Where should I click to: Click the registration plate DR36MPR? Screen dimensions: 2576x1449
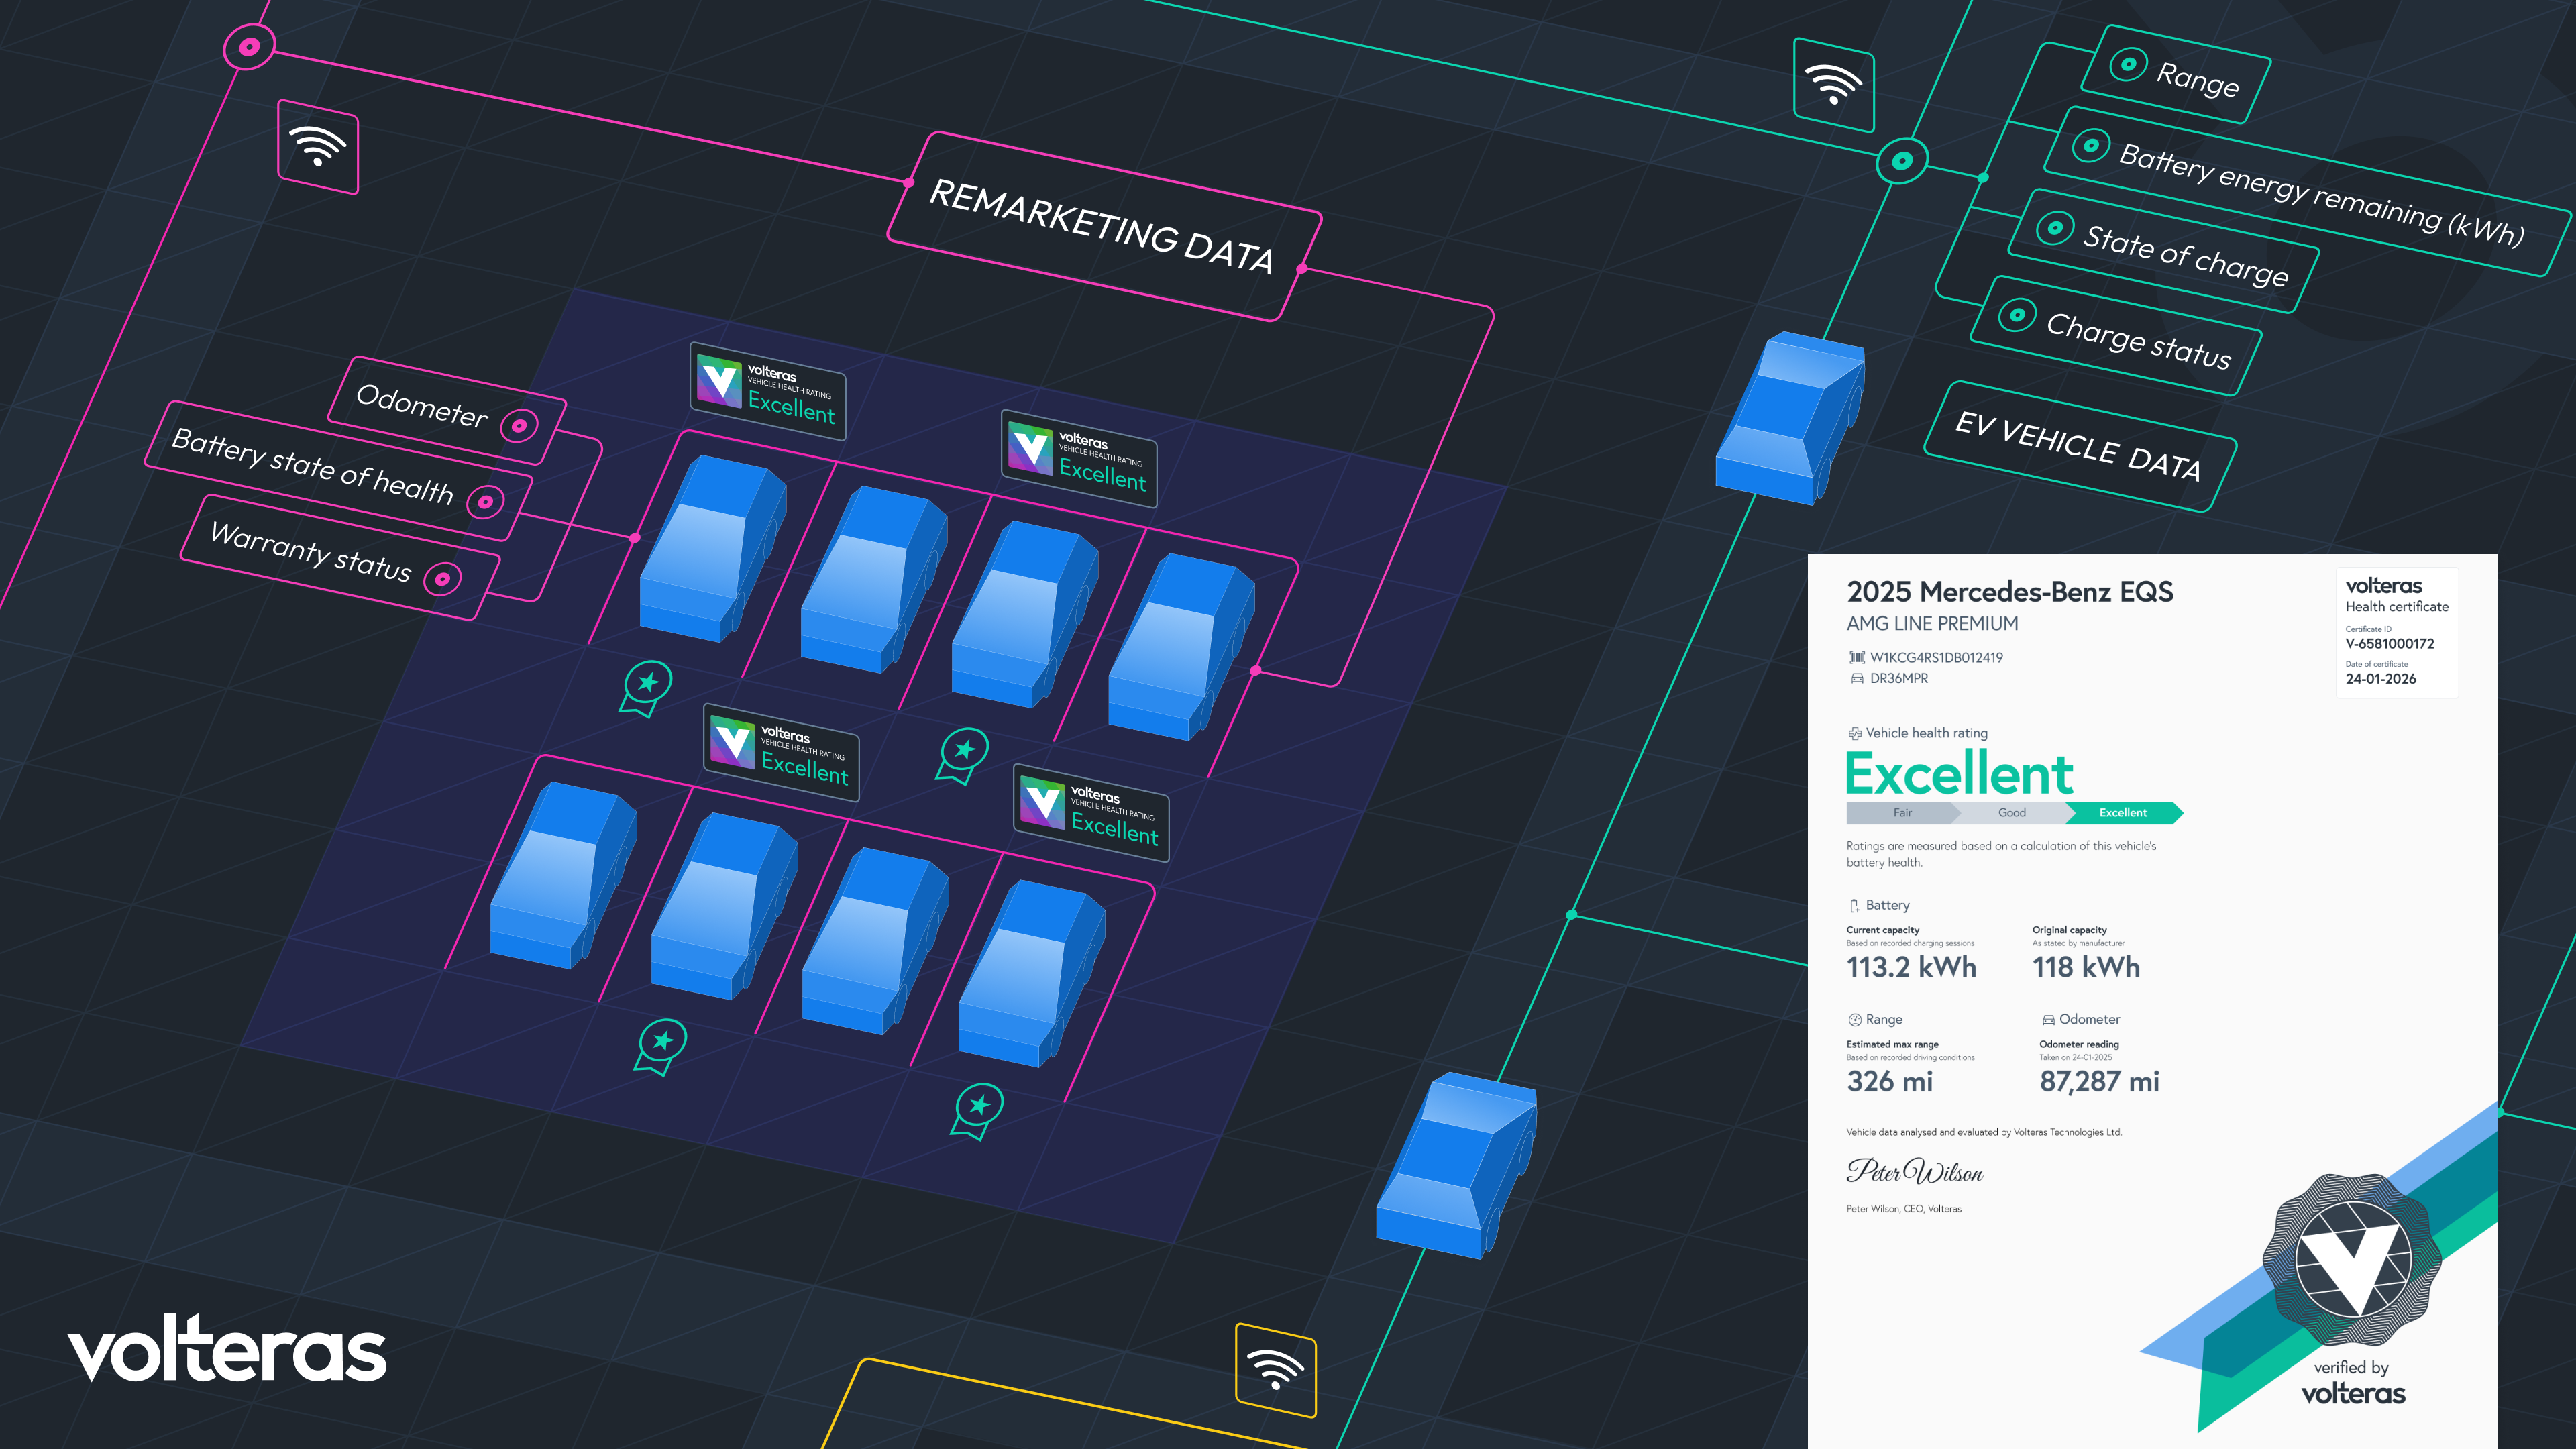pos(1899,678)
